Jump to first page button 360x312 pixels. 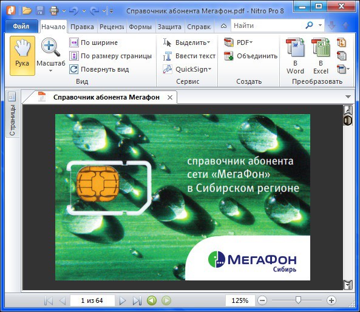pos(49,300)
